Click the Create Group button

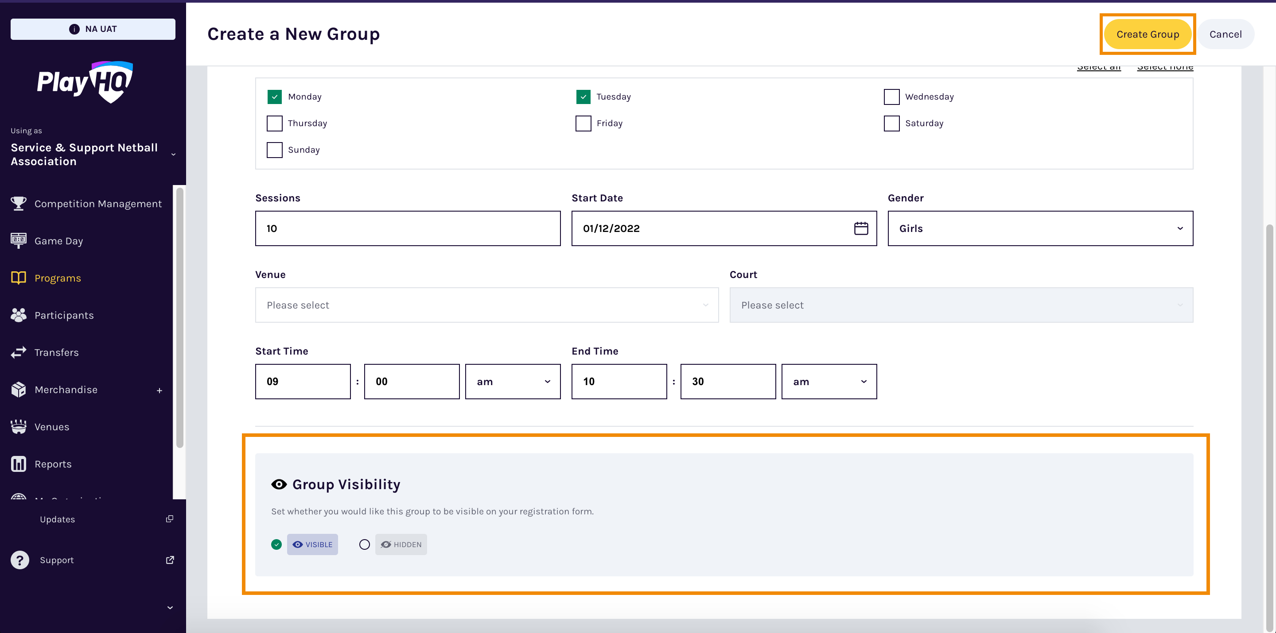pyautogui.click(x=1148, y=34)
